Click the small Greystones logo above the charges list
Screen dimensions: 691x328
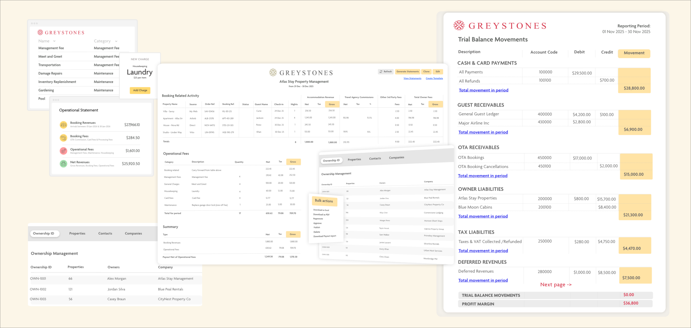40,32
